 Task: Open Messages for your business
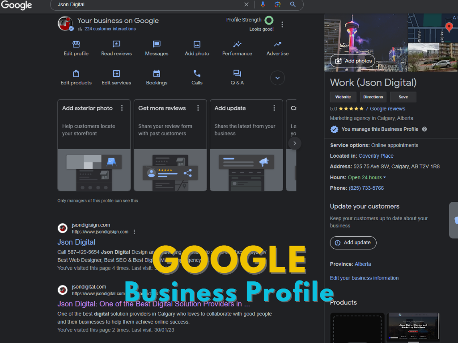tap(157, 45)
